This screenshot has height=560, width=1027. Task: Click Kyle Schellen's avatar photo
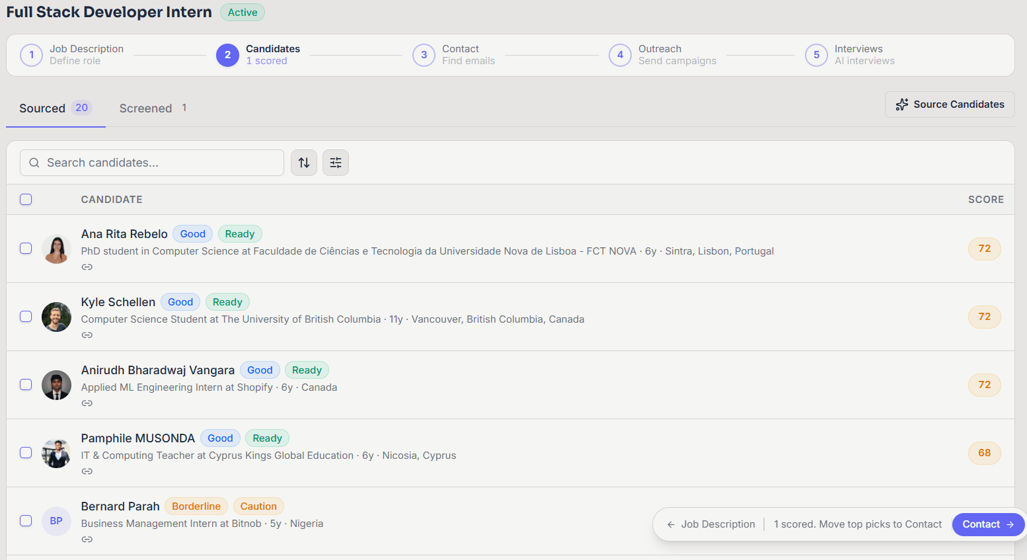[x=56, y=317]
